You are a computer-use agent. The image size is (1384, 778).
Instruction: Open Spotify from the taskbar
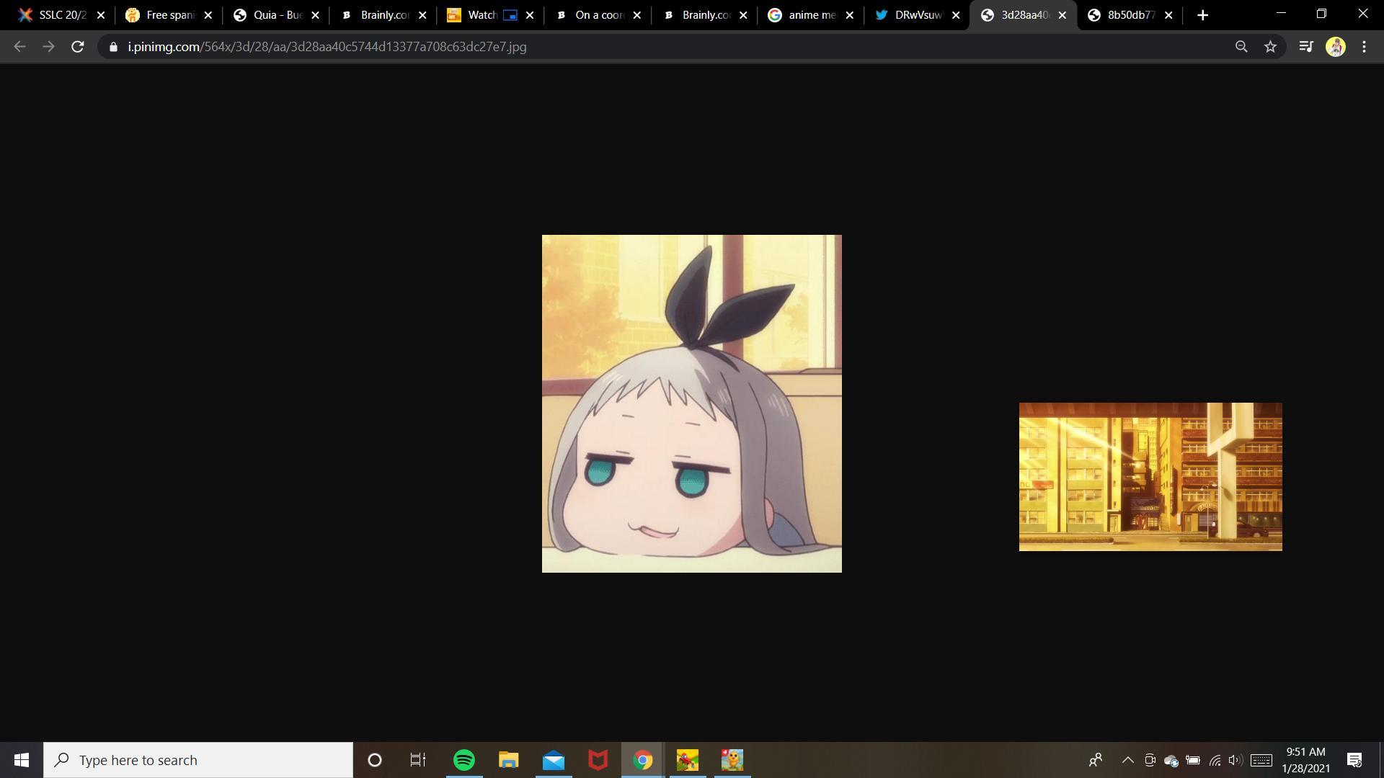[x=464, y=760]
